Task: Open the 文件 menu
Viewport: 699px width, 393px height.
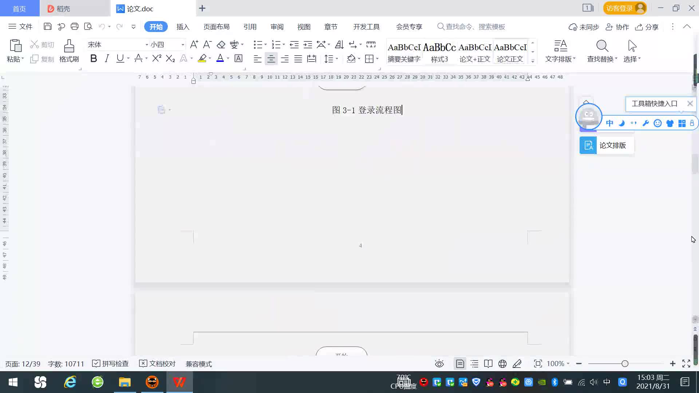Action: pos(21,27)
